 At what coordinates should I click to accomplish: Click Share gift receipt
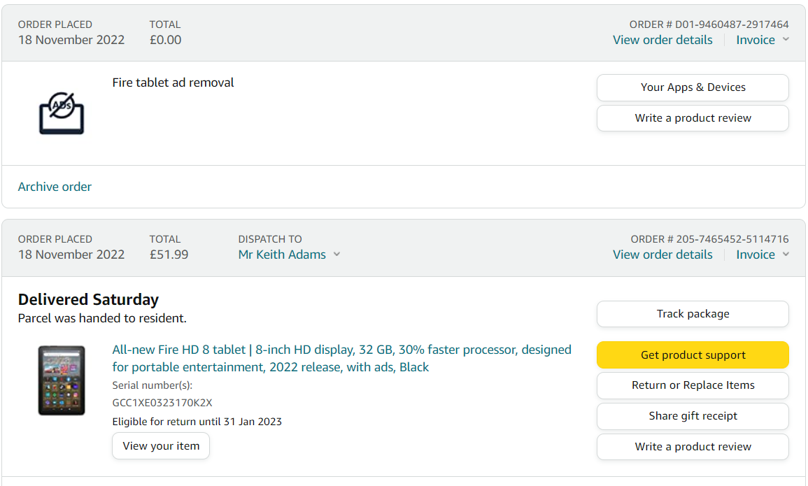(x=693, y=416)
